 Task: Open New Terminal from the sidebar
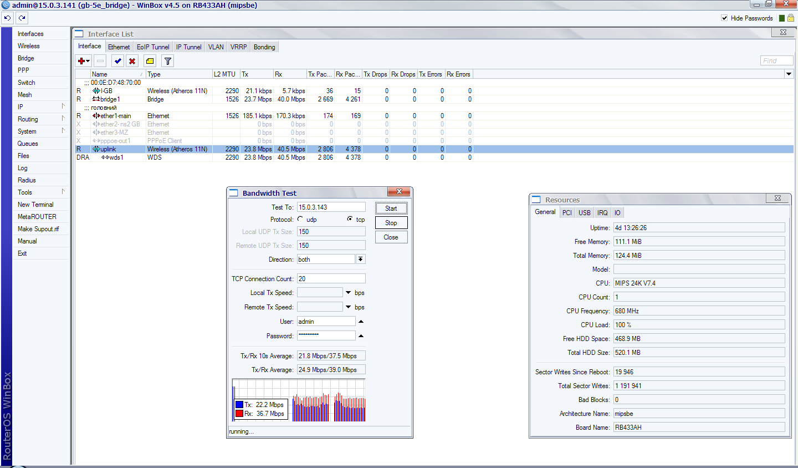coord(35,205)
